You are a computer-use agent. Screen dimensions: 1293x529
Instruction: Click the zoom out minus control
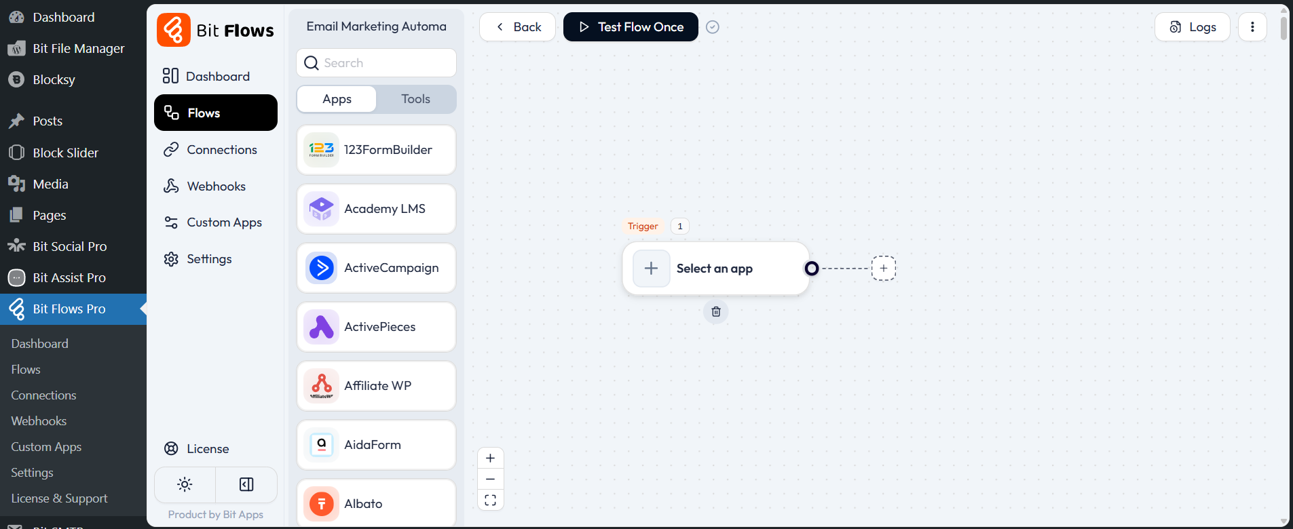(491, 479)
